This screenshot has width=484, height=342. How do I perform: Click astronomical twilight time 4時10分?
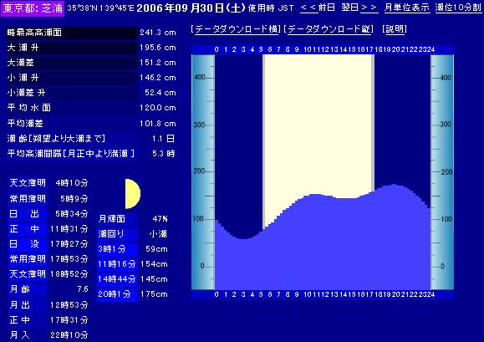pyautogui.click(x=72, y=183)
